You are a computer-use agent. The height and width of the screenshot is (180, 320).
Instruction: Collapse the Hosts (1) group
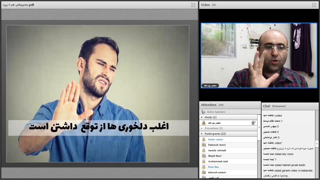coord(202,117)
